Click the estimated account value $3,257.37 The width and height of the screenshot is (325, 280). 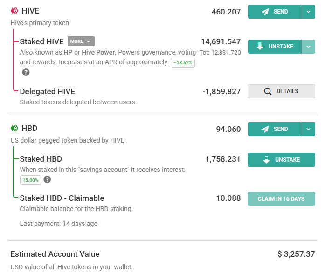(297, 254)
